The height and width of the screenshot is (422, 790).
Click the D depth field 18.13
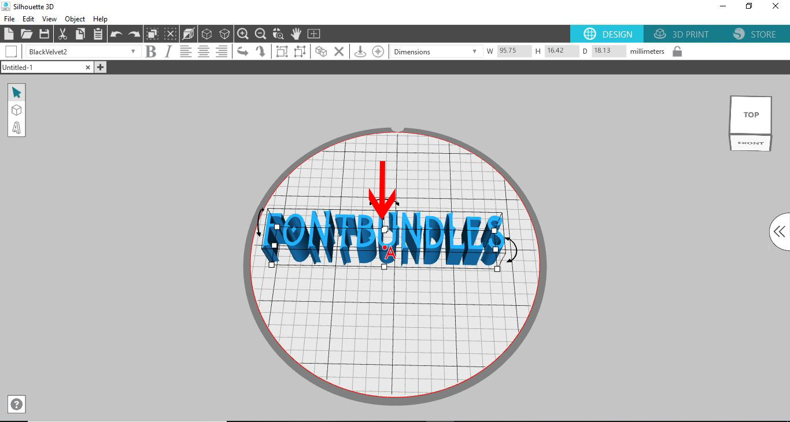[x=609, y=51]
